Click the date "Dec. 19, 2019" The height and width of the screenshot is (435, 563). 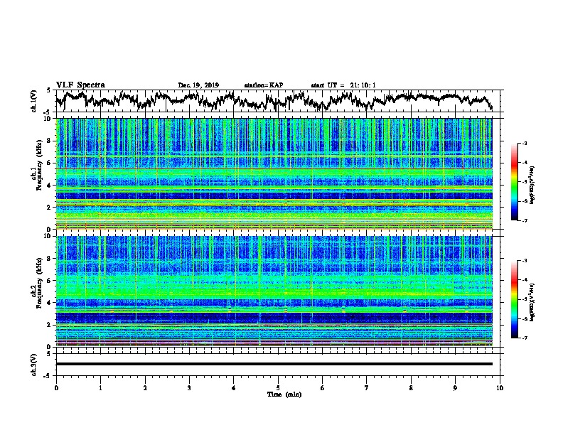coord(198,85)
